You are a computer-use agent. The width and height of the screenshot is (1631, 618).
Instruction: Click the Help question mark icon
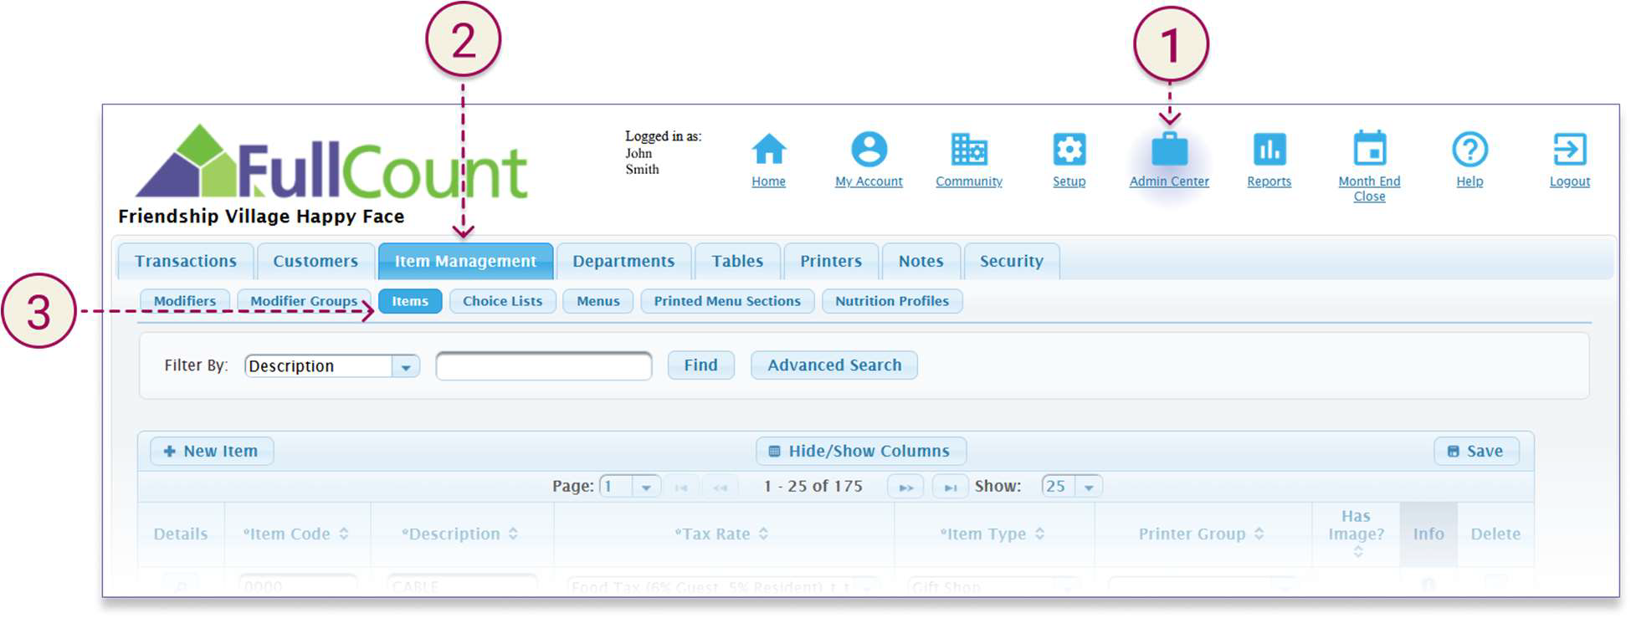tap(1469, 151)
